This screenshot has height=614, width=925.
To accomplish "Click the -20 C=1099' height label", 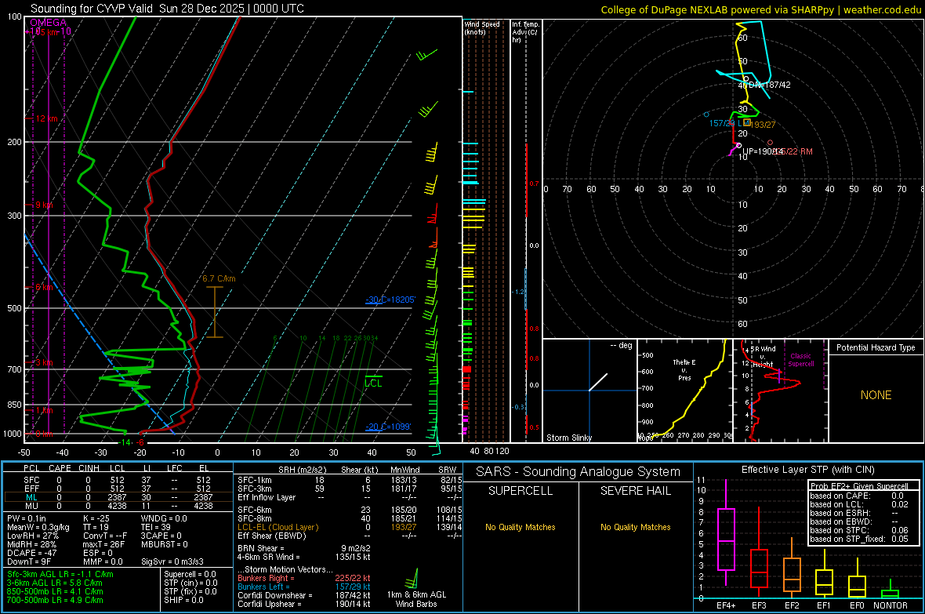I will 388,427.
